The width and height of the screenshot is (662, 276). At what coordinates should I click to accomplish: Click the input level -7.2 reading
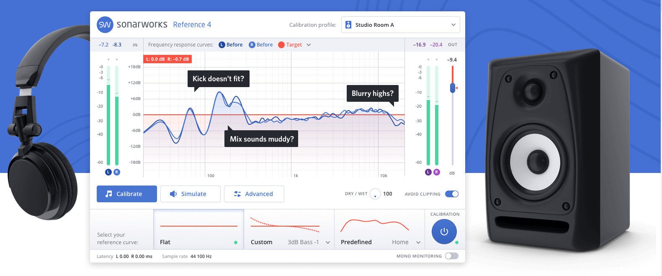[103, 45]
